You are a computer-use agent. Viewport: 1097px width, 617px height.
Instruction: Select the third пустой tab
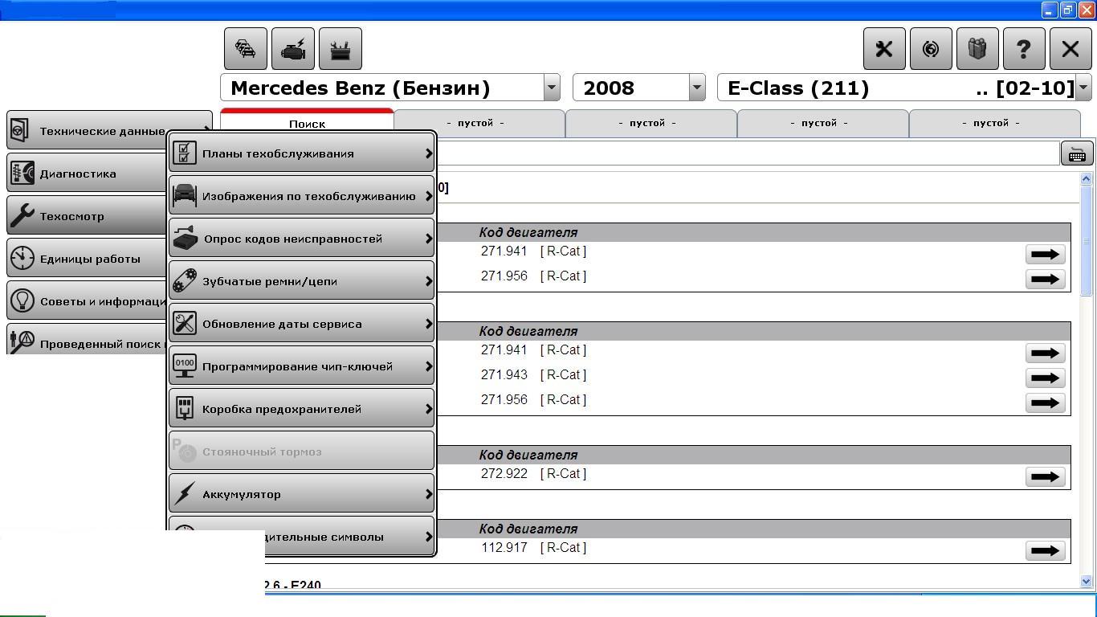[x=823, y=123]
